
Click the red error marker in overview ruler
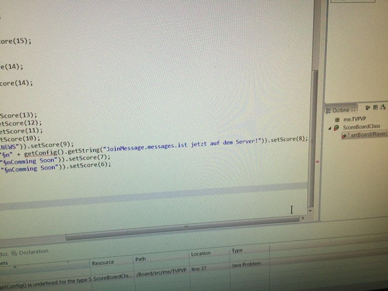point(318,162)
